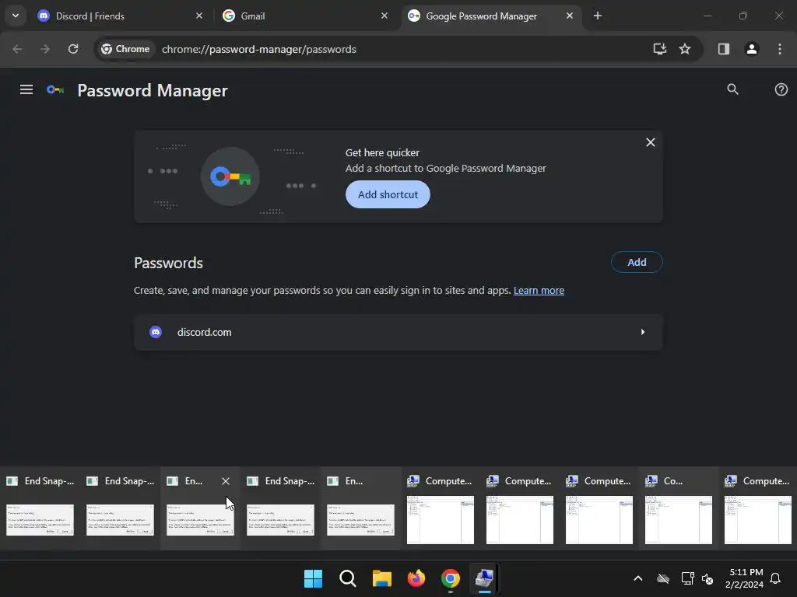
Task: Open Windows taskbar search
Action: tap(348, 578)
